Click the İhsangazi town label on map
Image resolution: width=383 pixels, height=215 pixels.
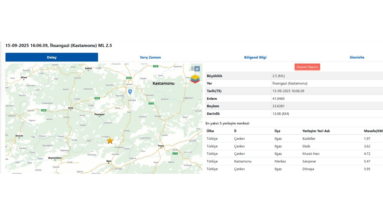(x=99, y=114)
